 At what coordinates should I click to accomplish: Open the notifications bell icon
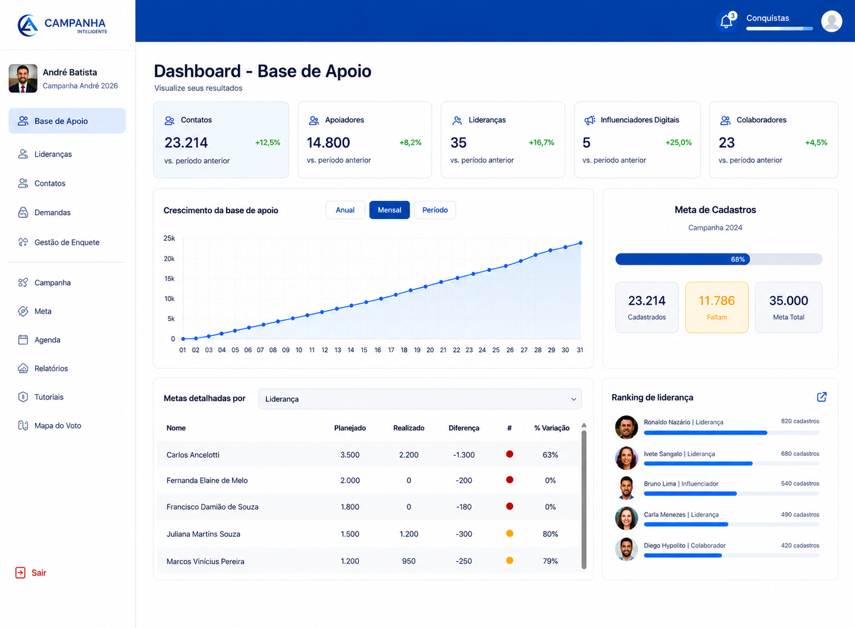click(726, 22)
